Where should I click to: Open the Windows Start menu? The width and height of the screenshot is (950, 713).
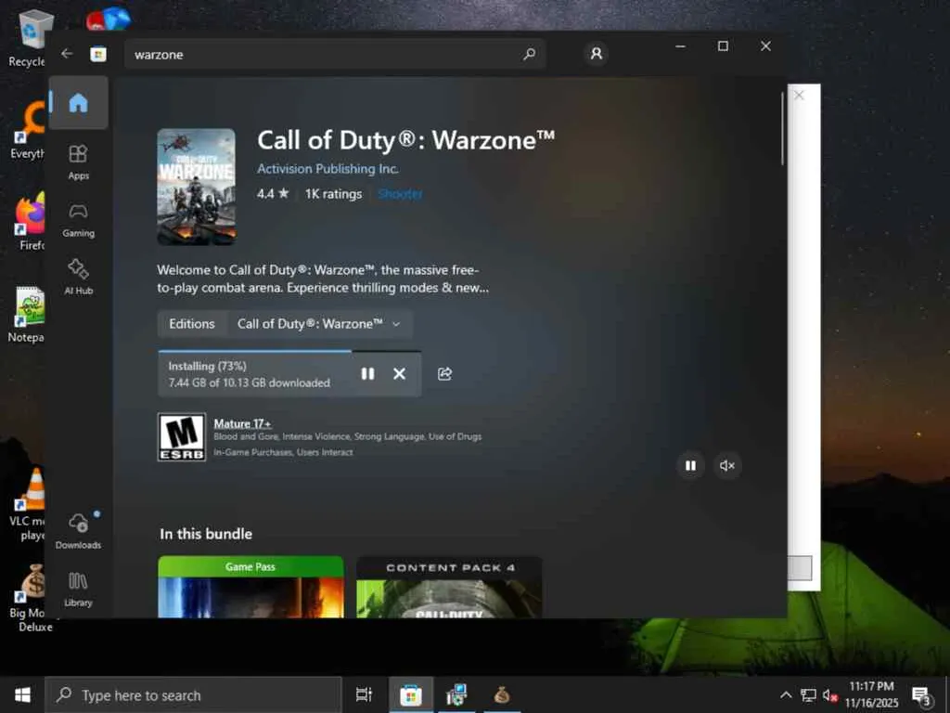pos(22,694)
